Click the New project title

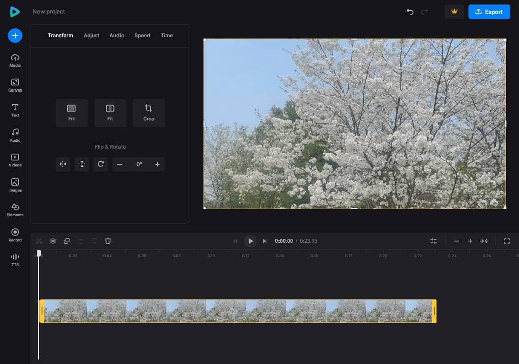click(x=49, y=12)
